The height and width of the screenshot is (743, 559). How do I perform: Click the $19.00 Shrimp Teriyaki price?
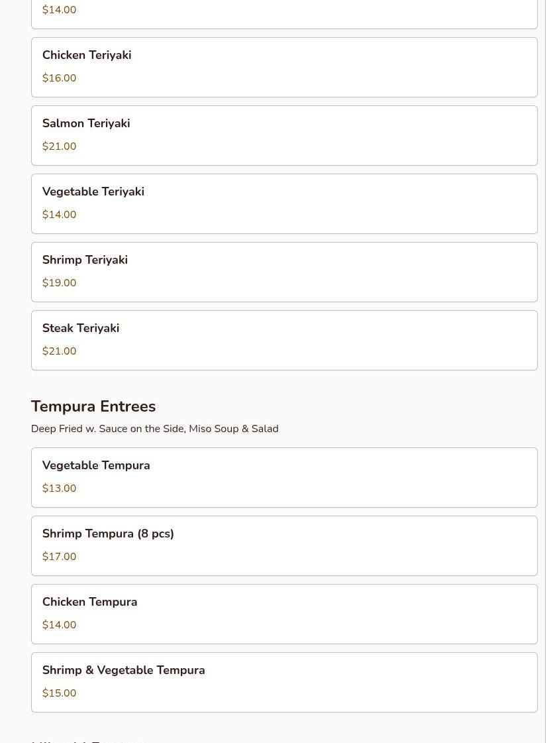[59, 283]
